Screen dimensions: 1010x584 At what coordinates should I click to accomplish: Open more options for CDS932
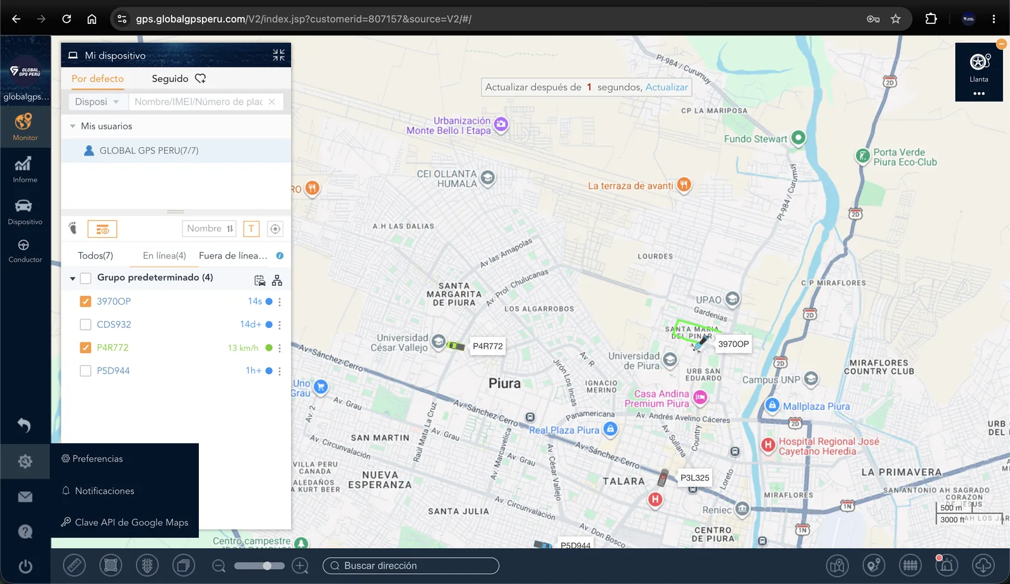point(280,325)
